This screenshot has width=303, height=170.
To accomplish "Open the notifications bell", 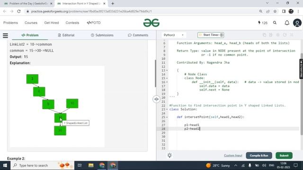I will [287, 23].
